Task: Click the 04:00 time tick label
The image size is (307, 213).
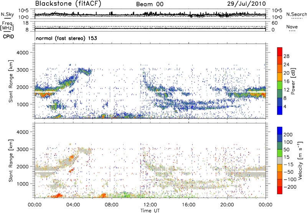Action: (73, 205)
